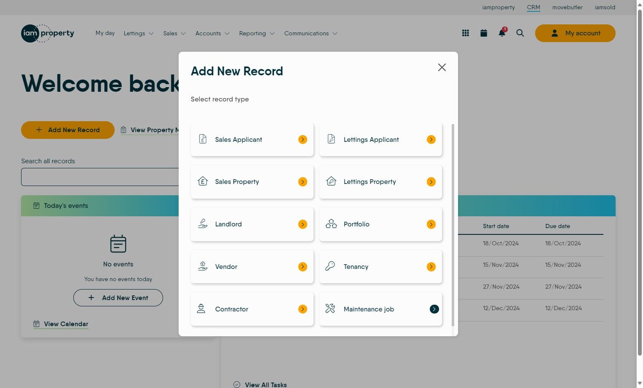This screenshot has width=643, height=388.
Task: Expand the Communications menu
Action: (311, 33)
